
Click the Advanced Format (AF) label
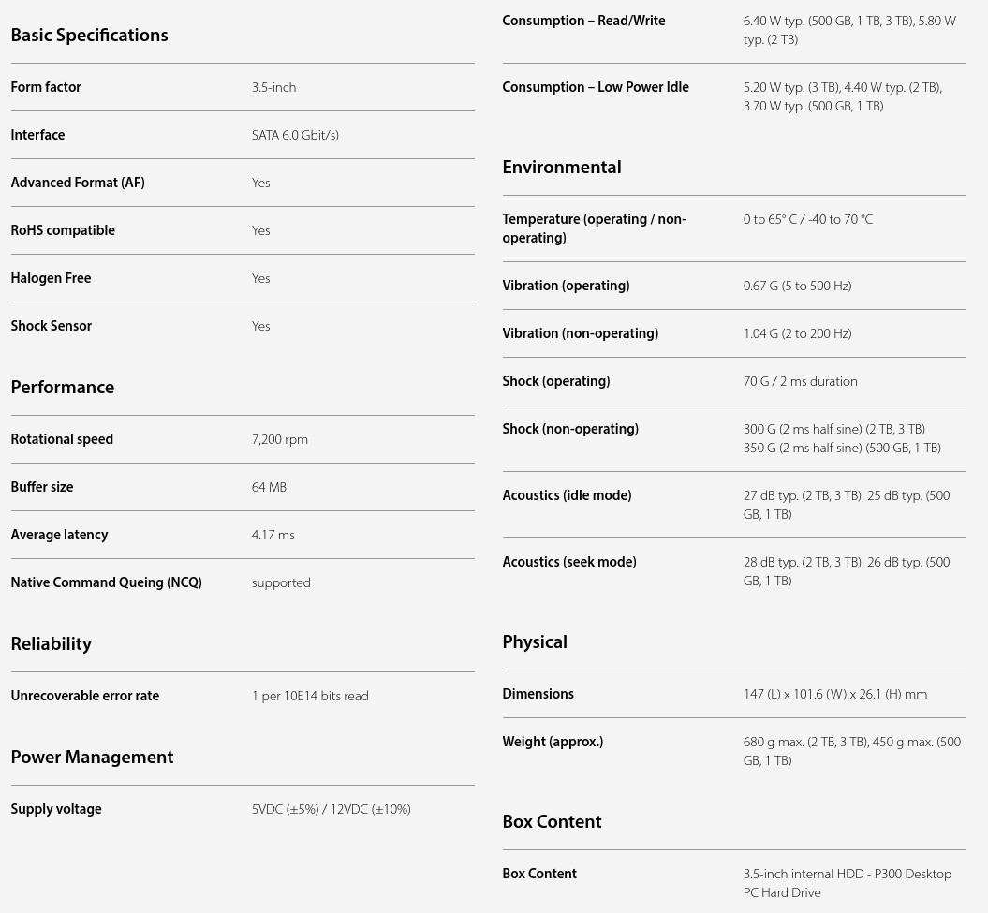point(78,183)
